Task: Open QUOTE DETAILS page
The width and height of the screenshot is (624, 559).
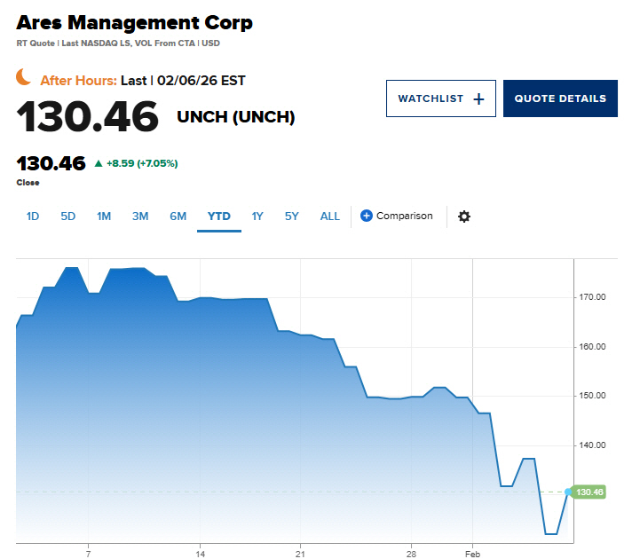Action: (x=560, y=98)
